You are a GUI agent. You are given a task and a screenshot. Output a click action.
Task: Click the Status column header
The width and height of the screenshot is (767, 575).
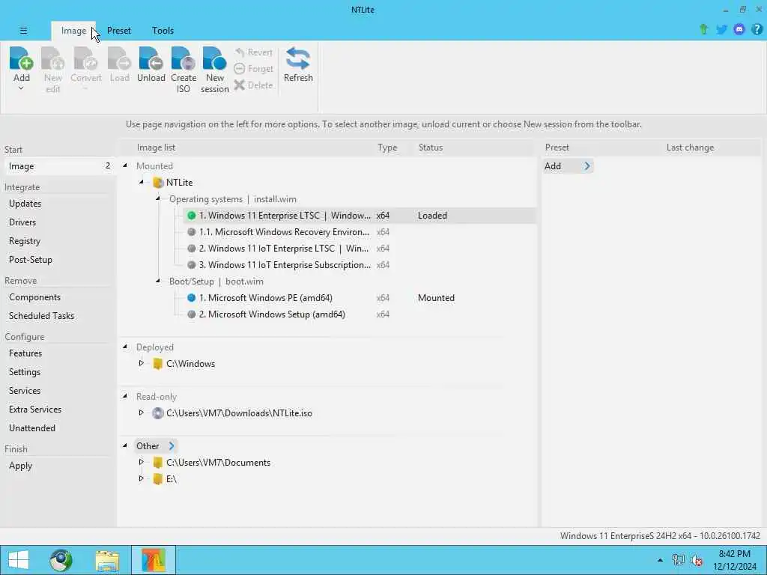(x=431, y=147)
